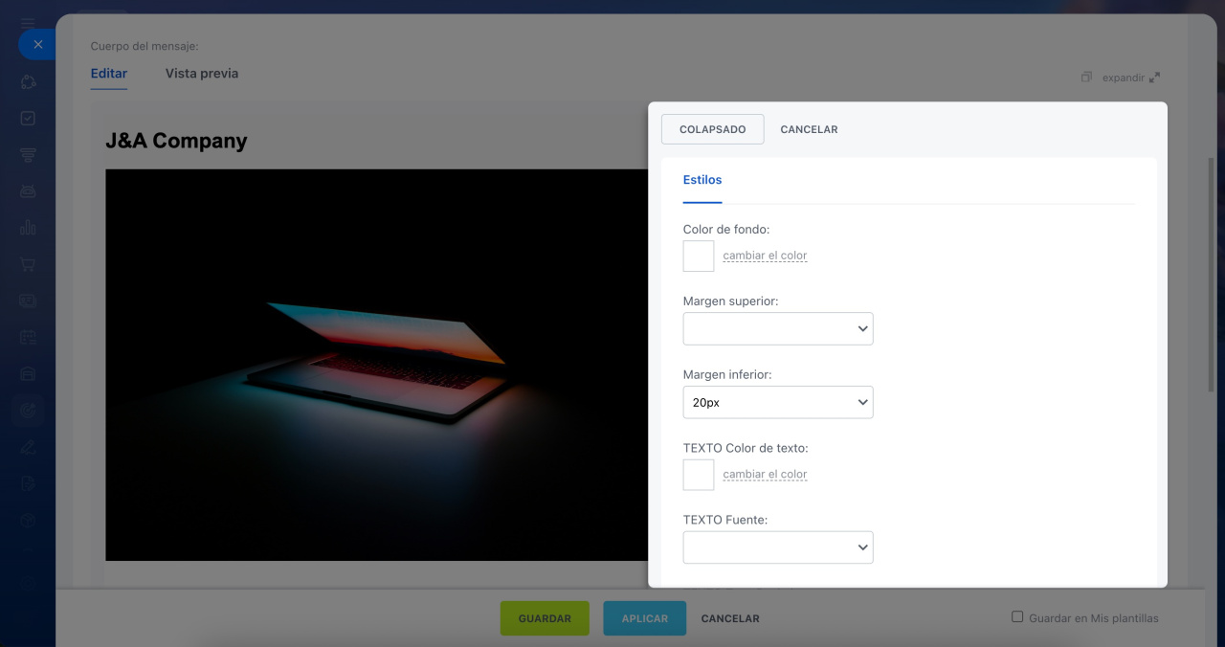This screenshot has width=1225, height=647.
Task: Open the highlighted marketing target icon in the sidebar
Action: coord(28,411)
